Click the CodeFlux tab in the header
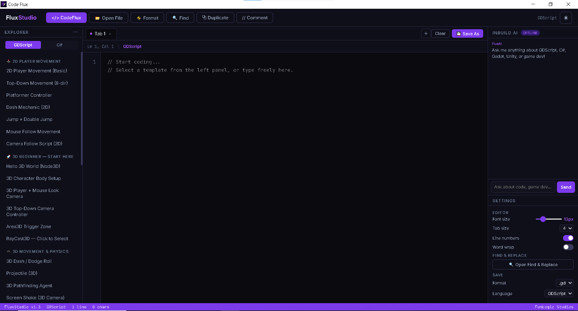The width and height of the screenshot is (578, 311). point(66,18)
